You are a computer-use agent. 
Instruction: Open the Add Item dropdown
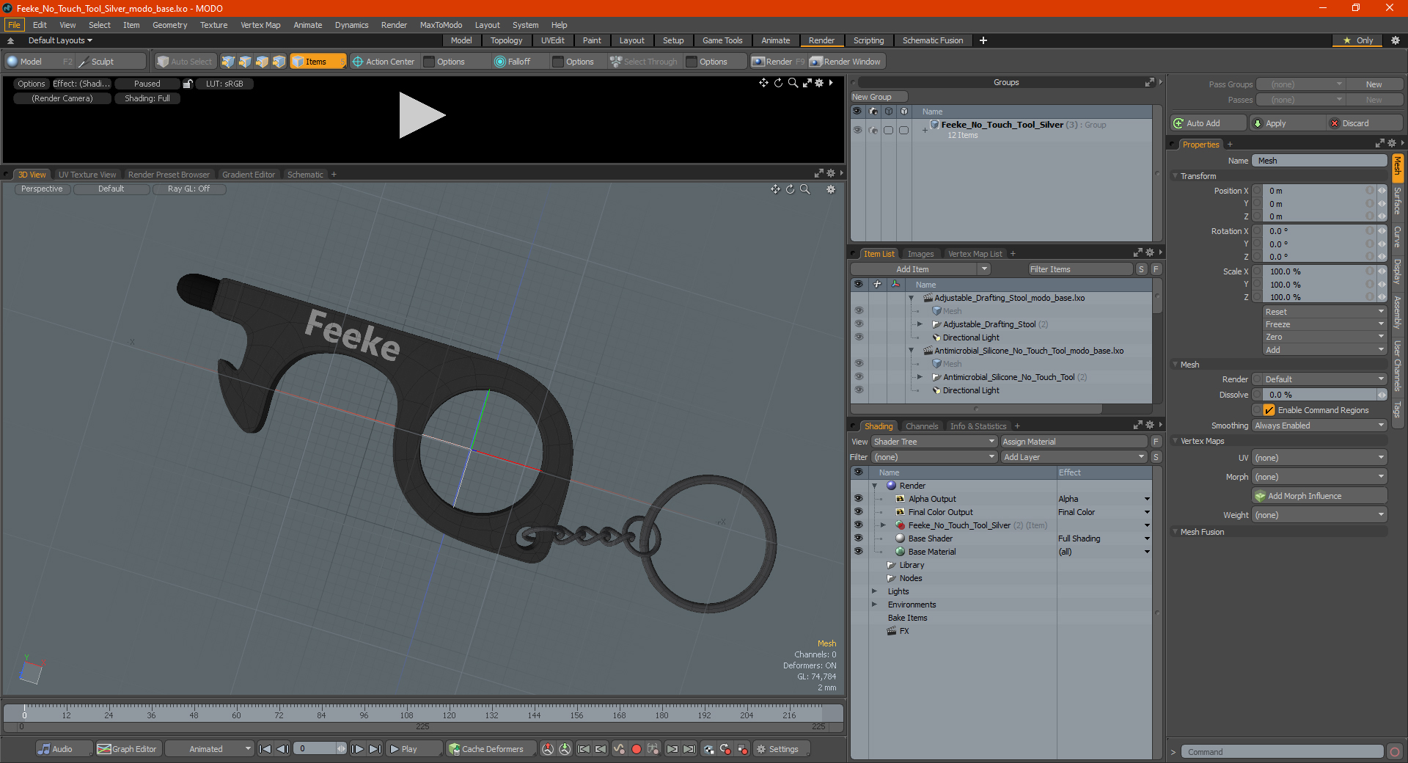coord(921,269)
